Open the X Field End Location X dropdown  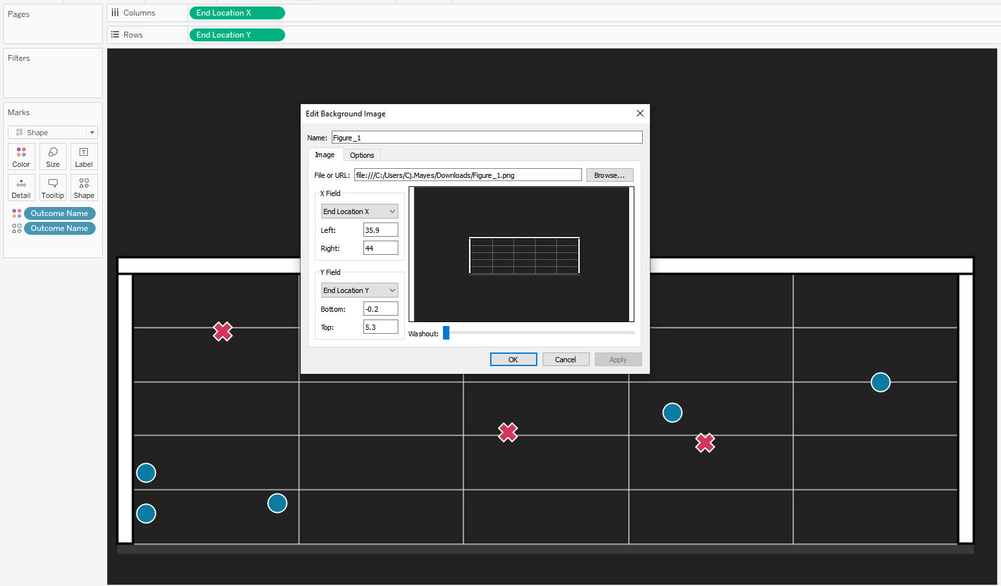tap(360, 212)
